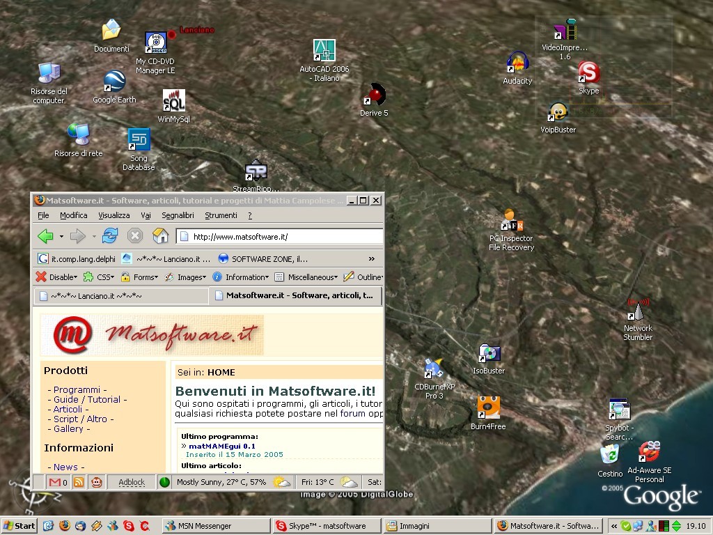Open the Script / Altro link
Image resolution: width=713 pixels, height=535 pixels.
81,419
